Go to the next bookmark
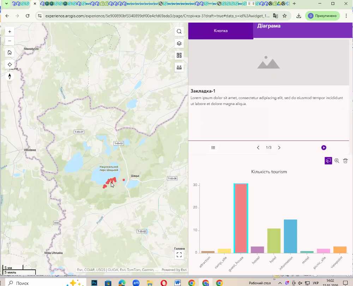The width and height of the screenshot is (353, 286). point(279,148)
